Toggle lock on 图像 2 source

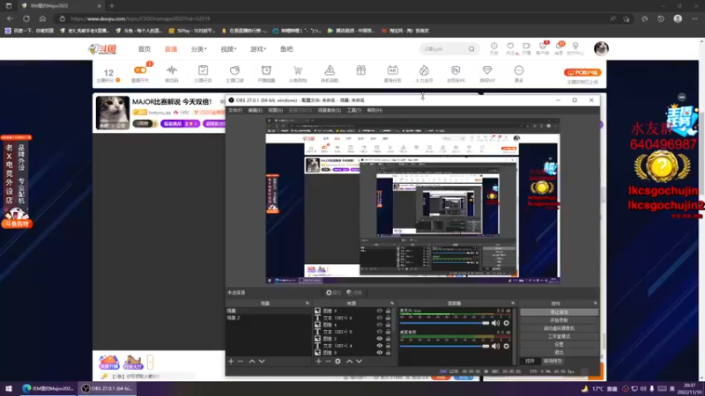coord(388,339)
